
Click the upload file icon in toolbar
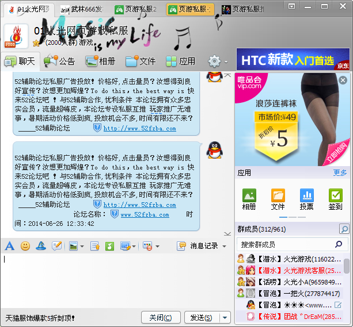[95, 246]
